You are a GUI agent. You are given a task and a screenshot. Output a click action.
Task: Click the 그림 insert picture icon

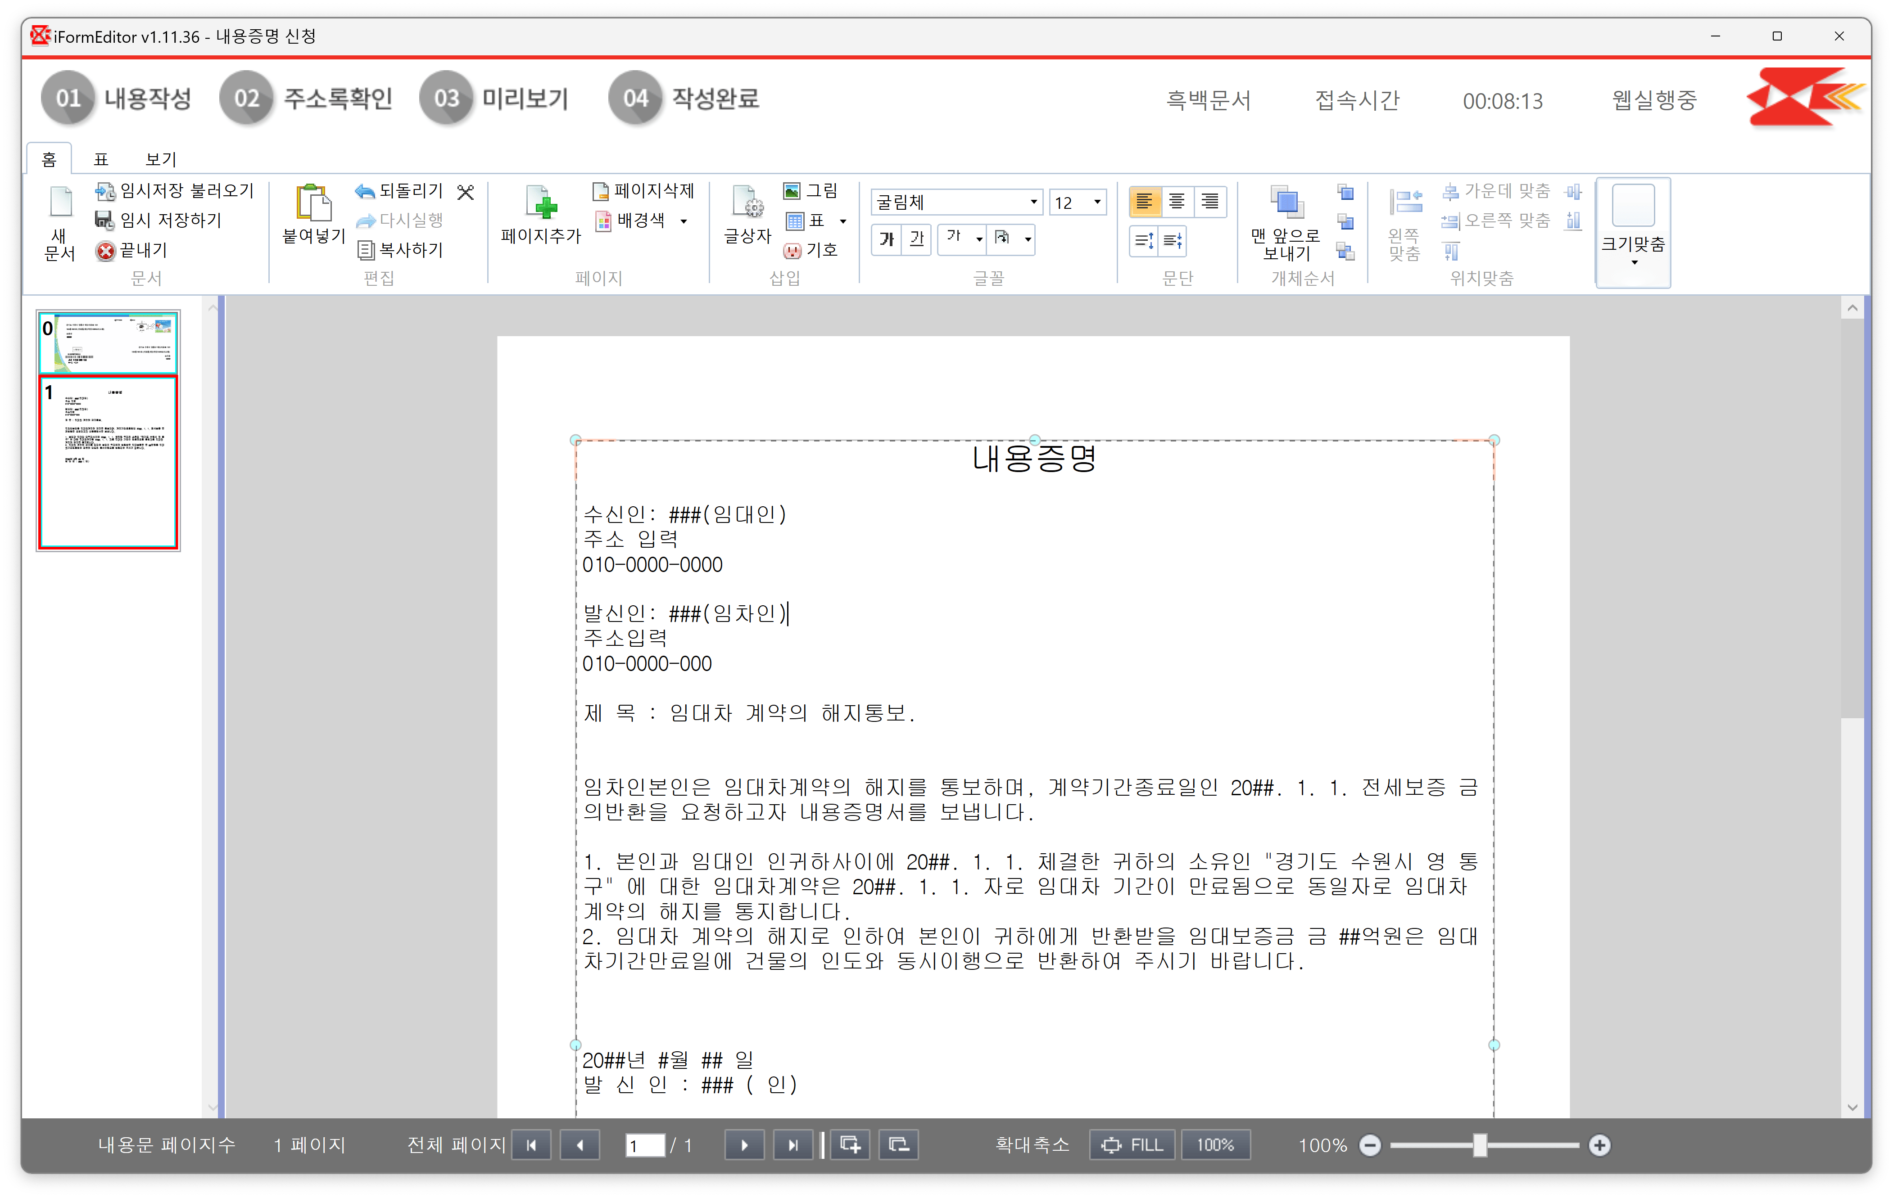[x=792, y=191]
